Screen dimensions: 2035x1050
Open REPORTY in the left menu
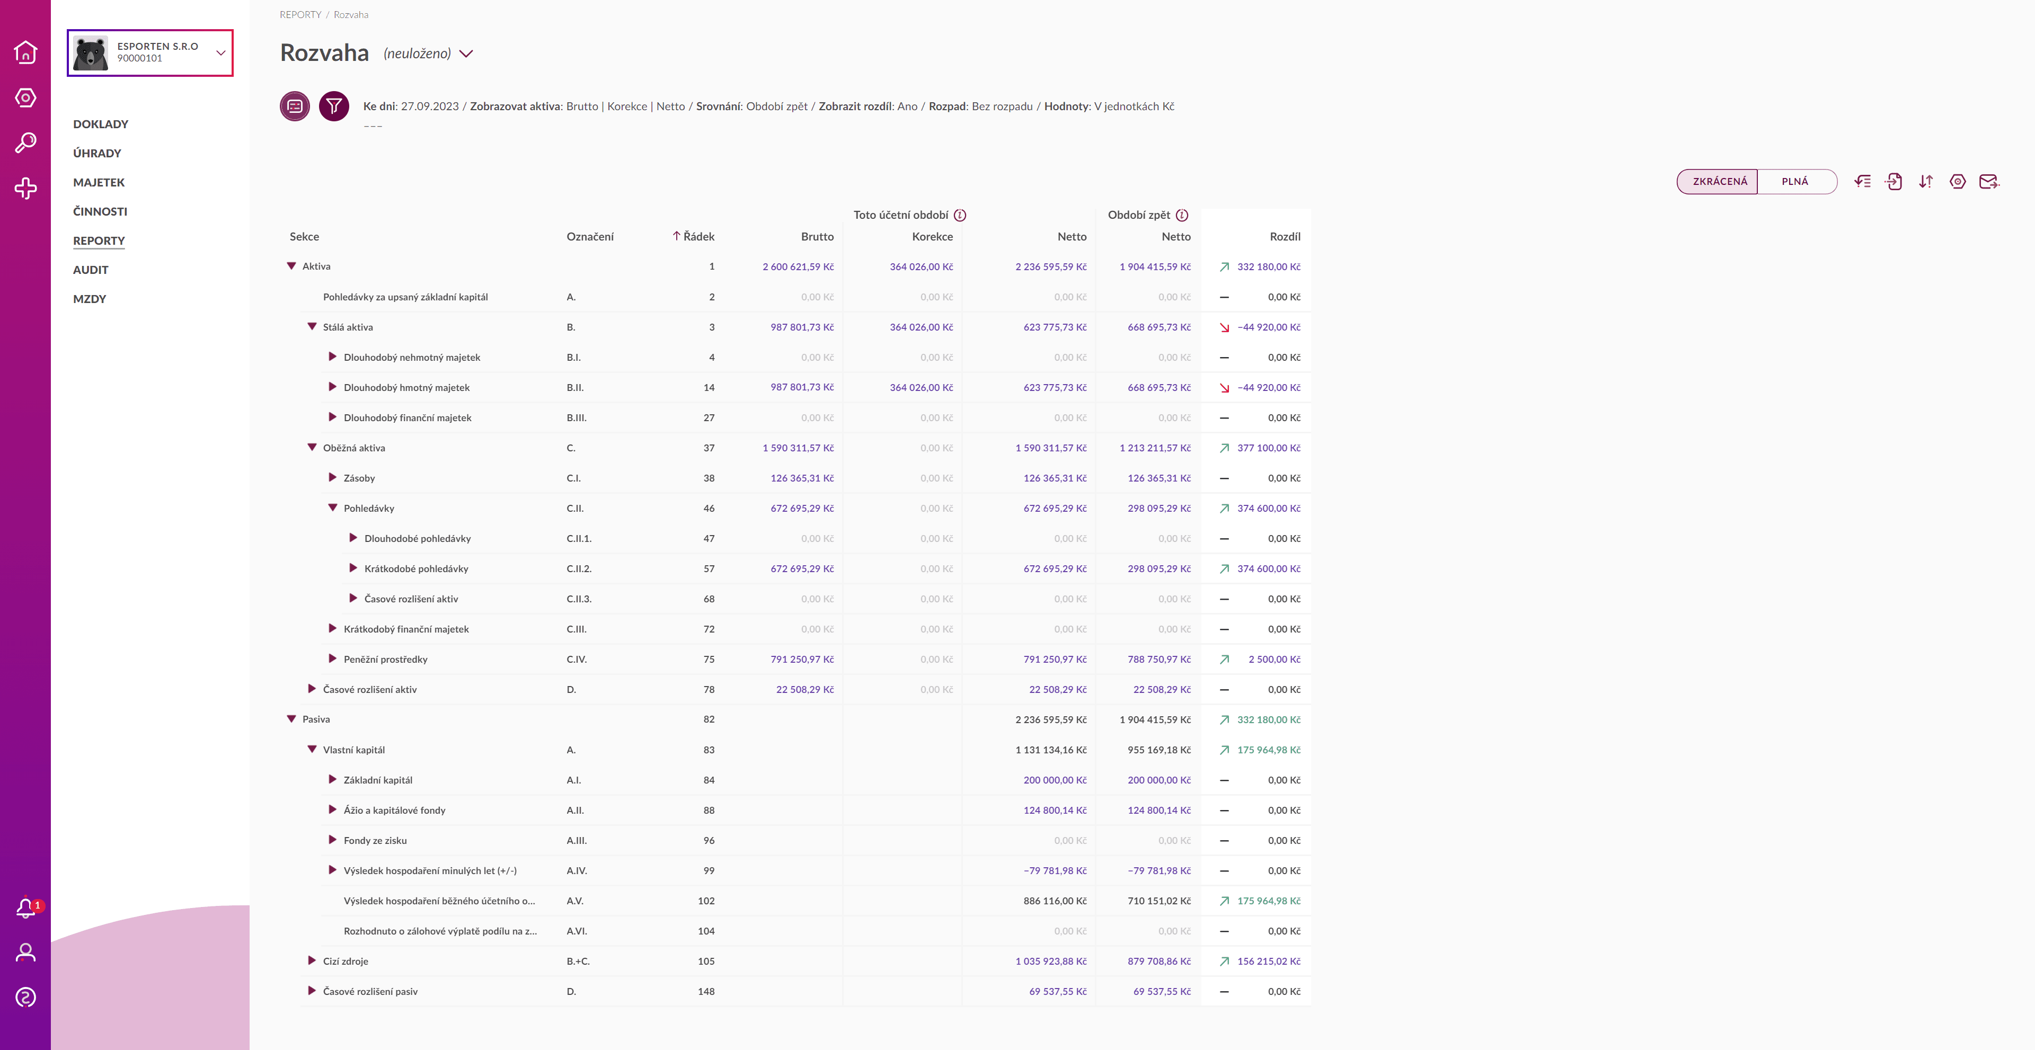(x=99, y=240)
